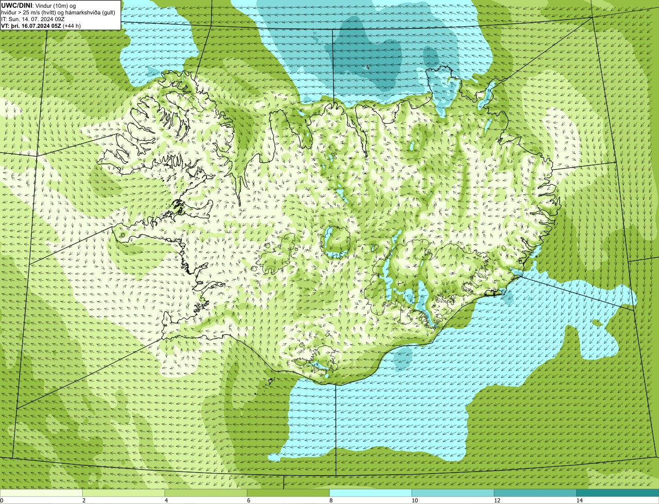Click the legend scale label "10"
This screenshot has height=504, width=659.
pyautogui.click(x=414, y=500)
